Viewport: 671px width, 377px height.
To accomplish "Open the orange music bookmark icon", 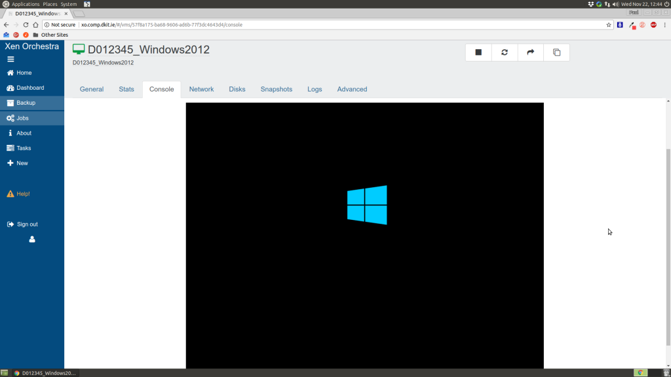I will point(26,35).
